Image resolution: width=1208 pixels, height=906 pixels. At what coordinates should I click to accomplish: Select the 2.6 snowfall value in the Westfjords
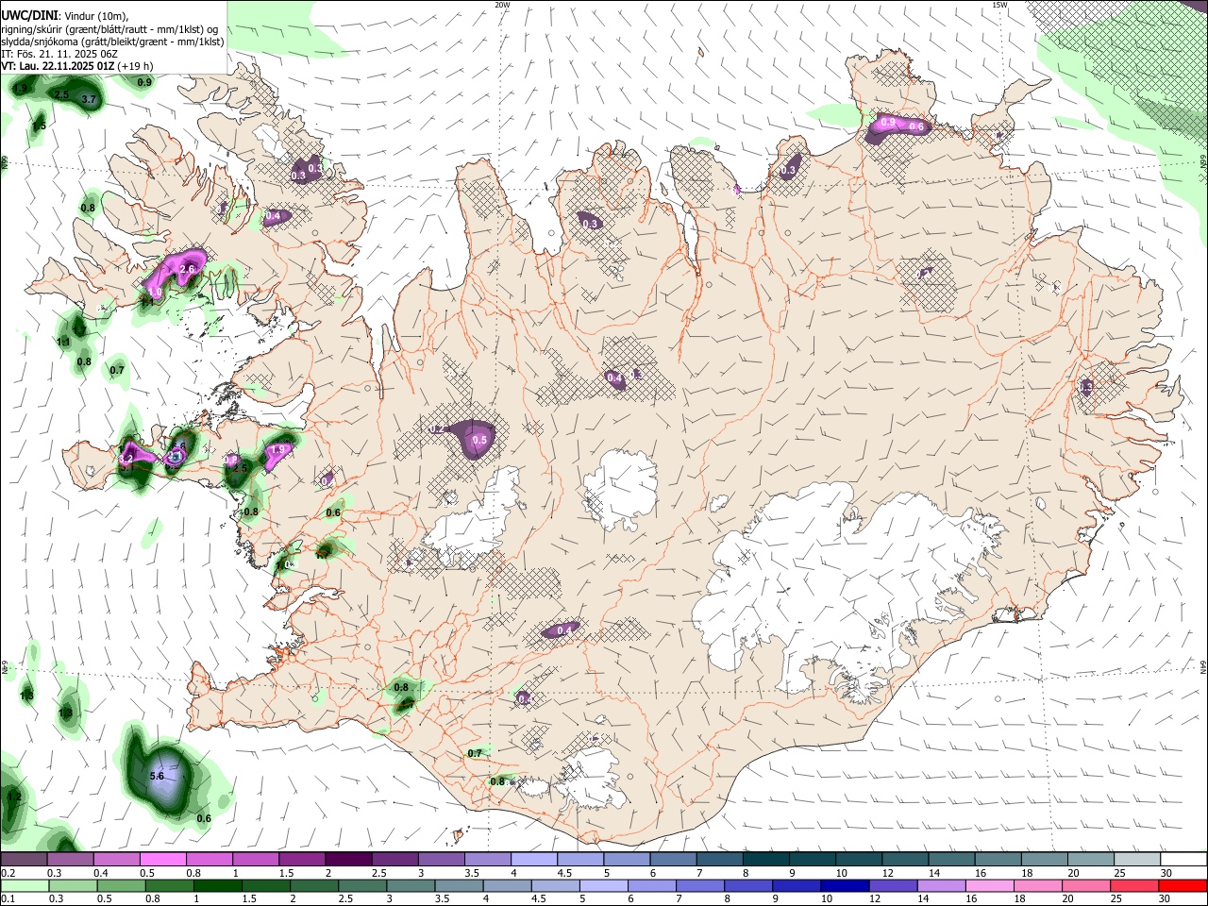click(187, 270)
